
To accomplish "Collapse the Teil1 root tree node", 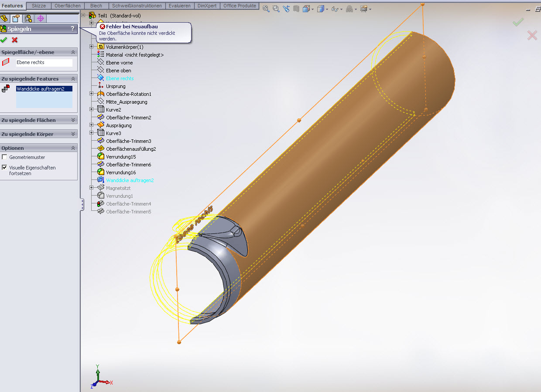I will click(83, 16).
